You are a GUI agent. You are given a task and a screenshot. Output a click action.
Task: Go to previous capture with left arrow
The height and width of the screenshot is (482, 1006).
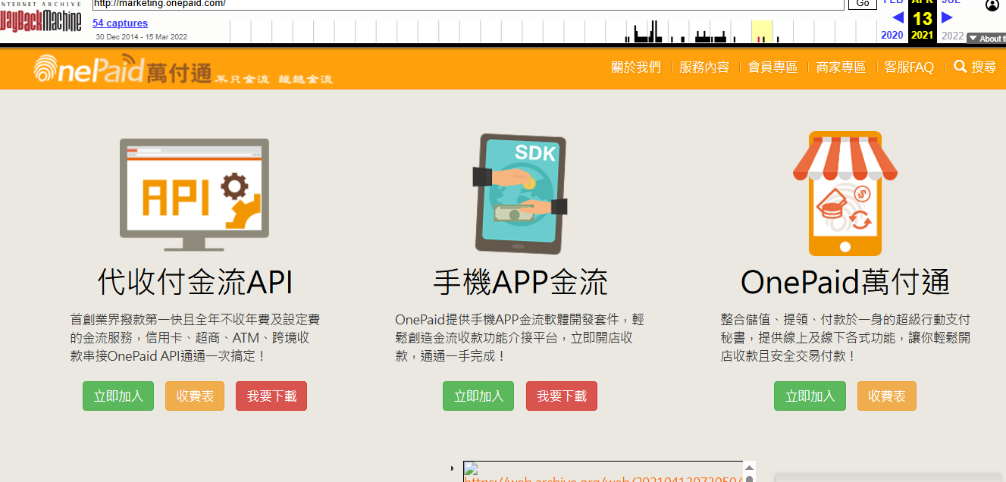click(x=898, y=17)
